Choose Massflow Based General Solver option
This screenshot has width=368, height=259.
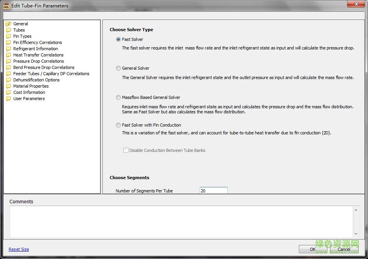[x=118, y=97]
